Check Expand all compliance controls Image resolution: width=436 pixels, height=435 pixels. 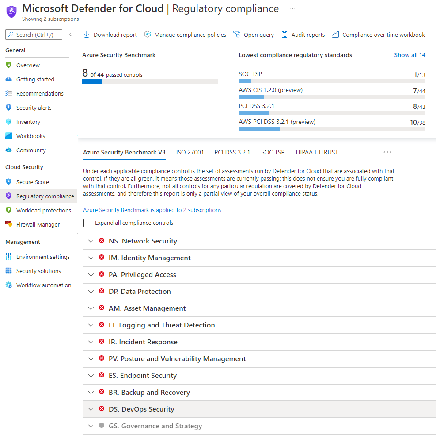(x=87, y=223)
